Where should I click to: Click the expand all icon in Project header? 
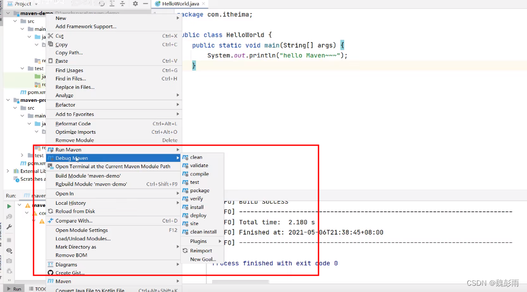[x=112, y=4]
